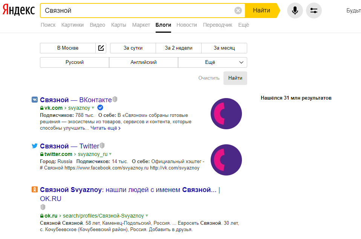The width and height of the screenshot is (361, 239).
Task: Switch to the Картинки tab
Action: (x=72, y=25)
